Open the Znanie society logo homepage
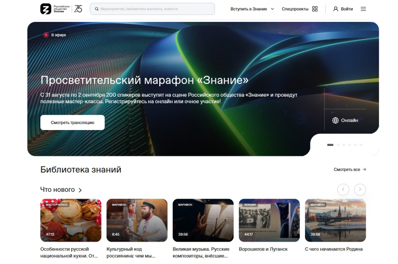Image resolution: width=398 pixels, height=264 pixels. (55, 9)
